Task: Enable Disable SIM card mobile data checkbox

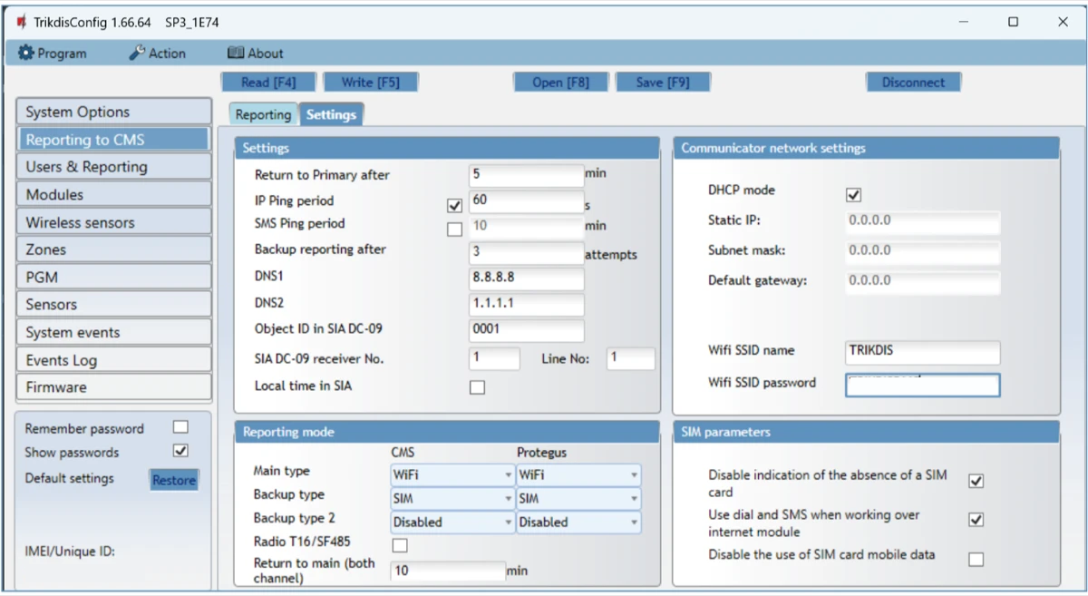Action: (x=976, y=560)
